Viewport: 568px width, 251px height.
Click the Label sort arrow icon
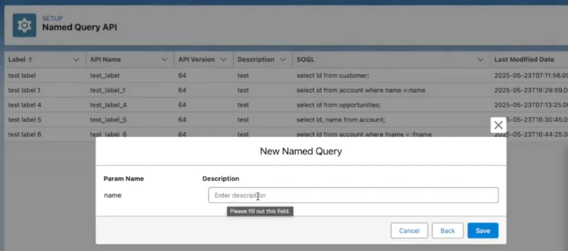pyautogui.click(x=31, y=60)
